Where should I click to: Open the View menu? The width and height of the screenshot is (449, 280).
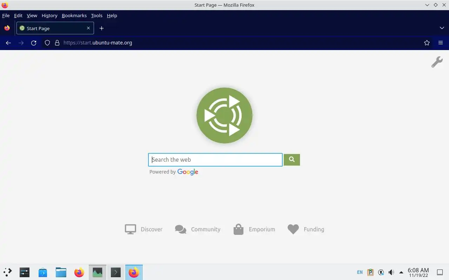pos(32,15)
